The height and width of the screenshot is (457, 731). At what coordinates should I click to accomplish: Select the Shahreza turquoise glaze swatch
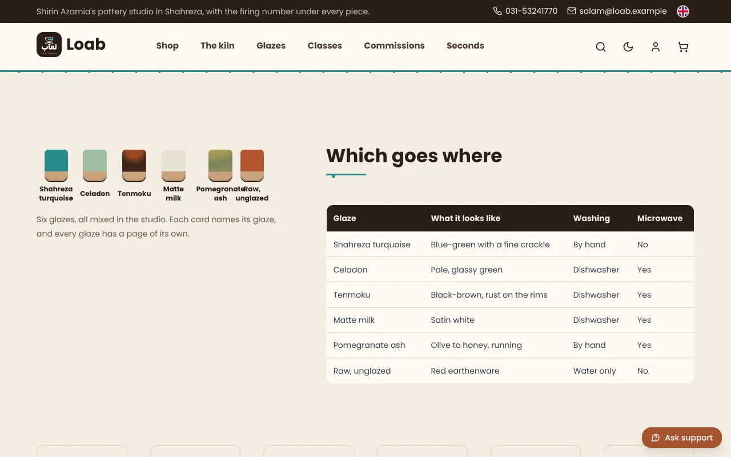(56, 176)
